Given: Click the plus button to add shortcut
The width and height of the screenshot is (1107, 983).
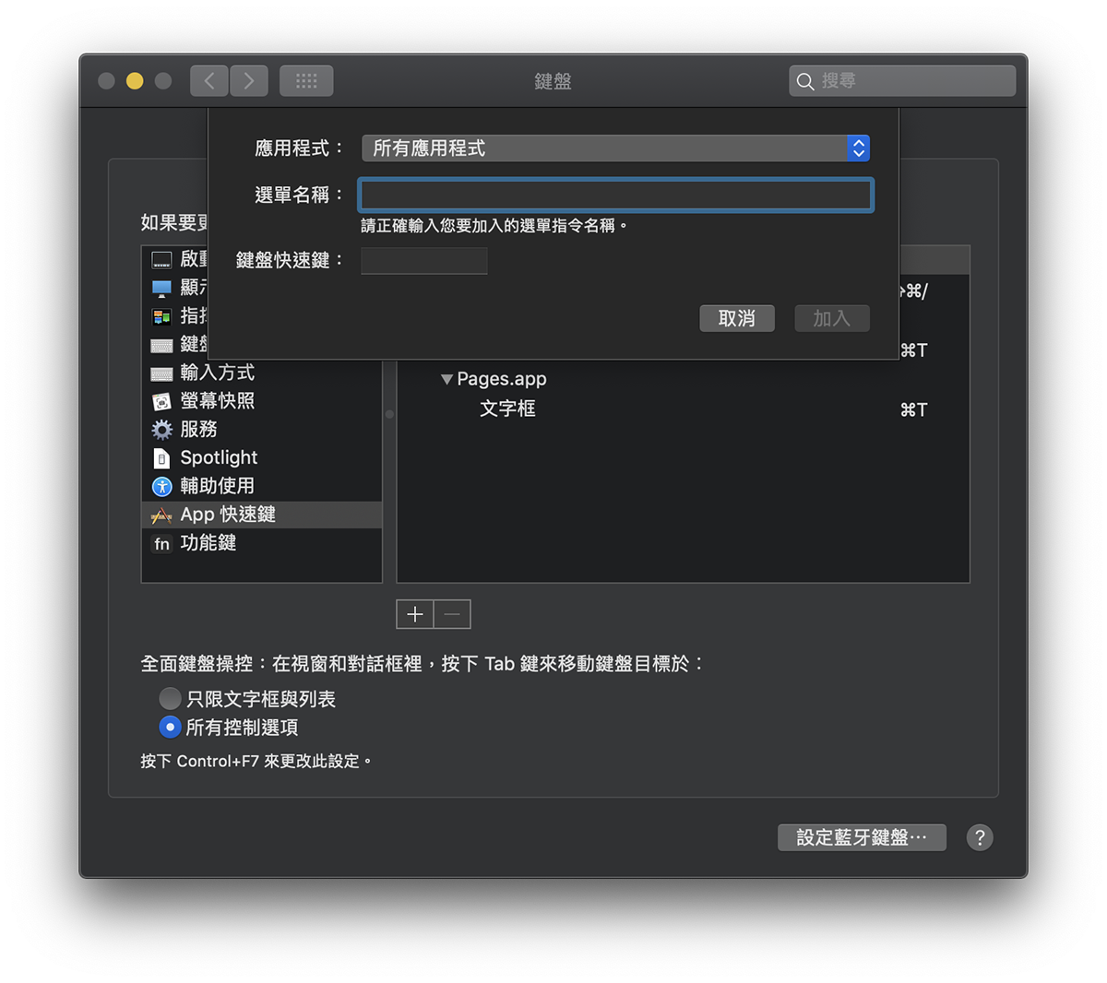Looking at the screenshot, I should point(415,614).
